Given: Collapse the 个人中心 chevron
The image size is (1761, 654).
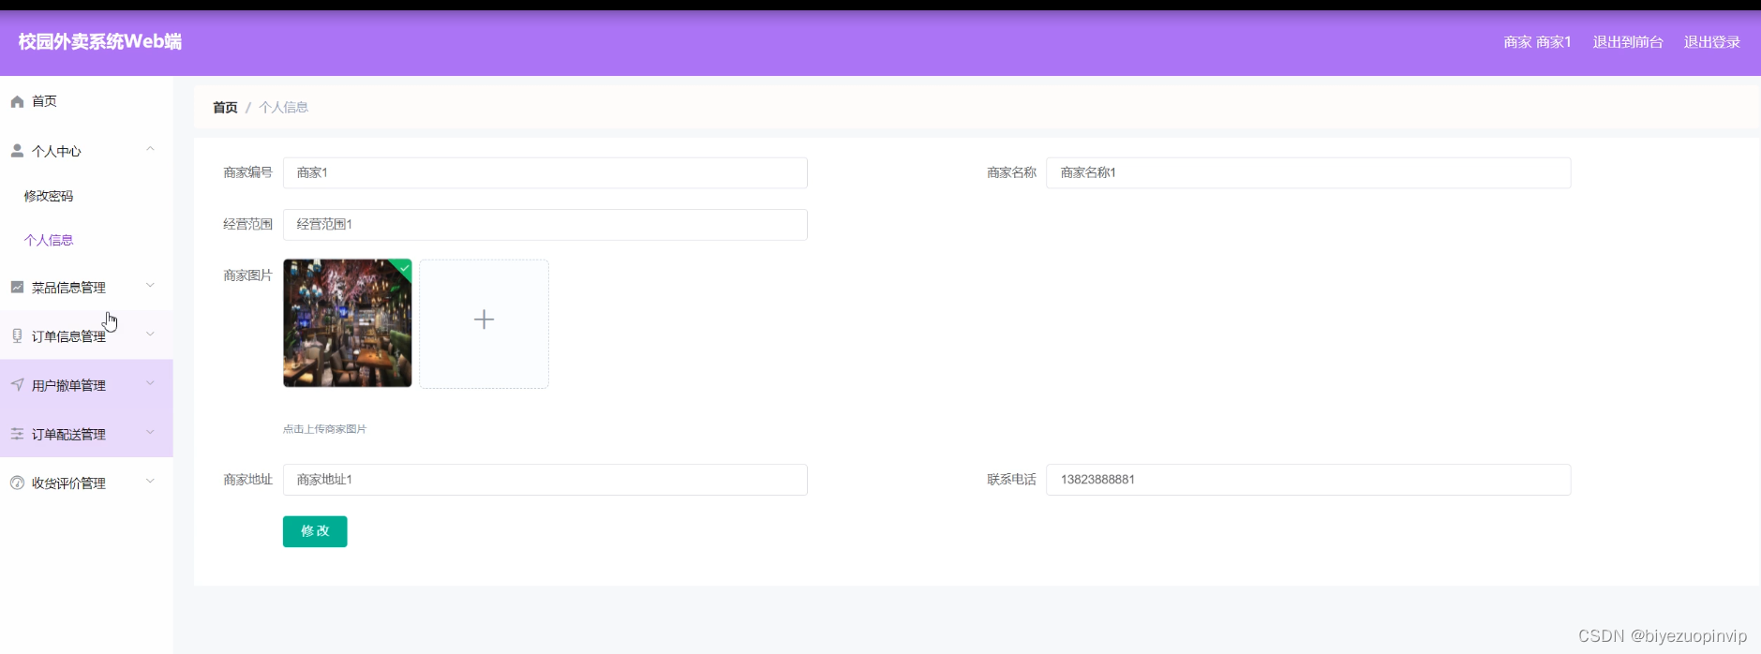Looking at the screenshot, I should click(150, 149).
